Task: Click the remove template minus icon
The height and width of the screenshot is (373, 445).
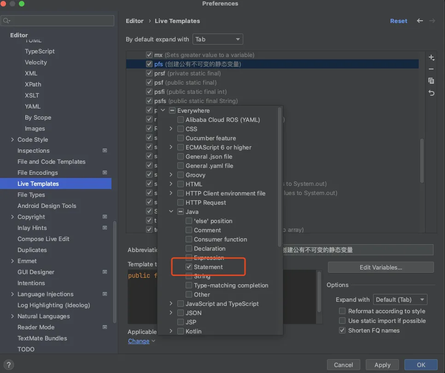Action: (431, 69)
